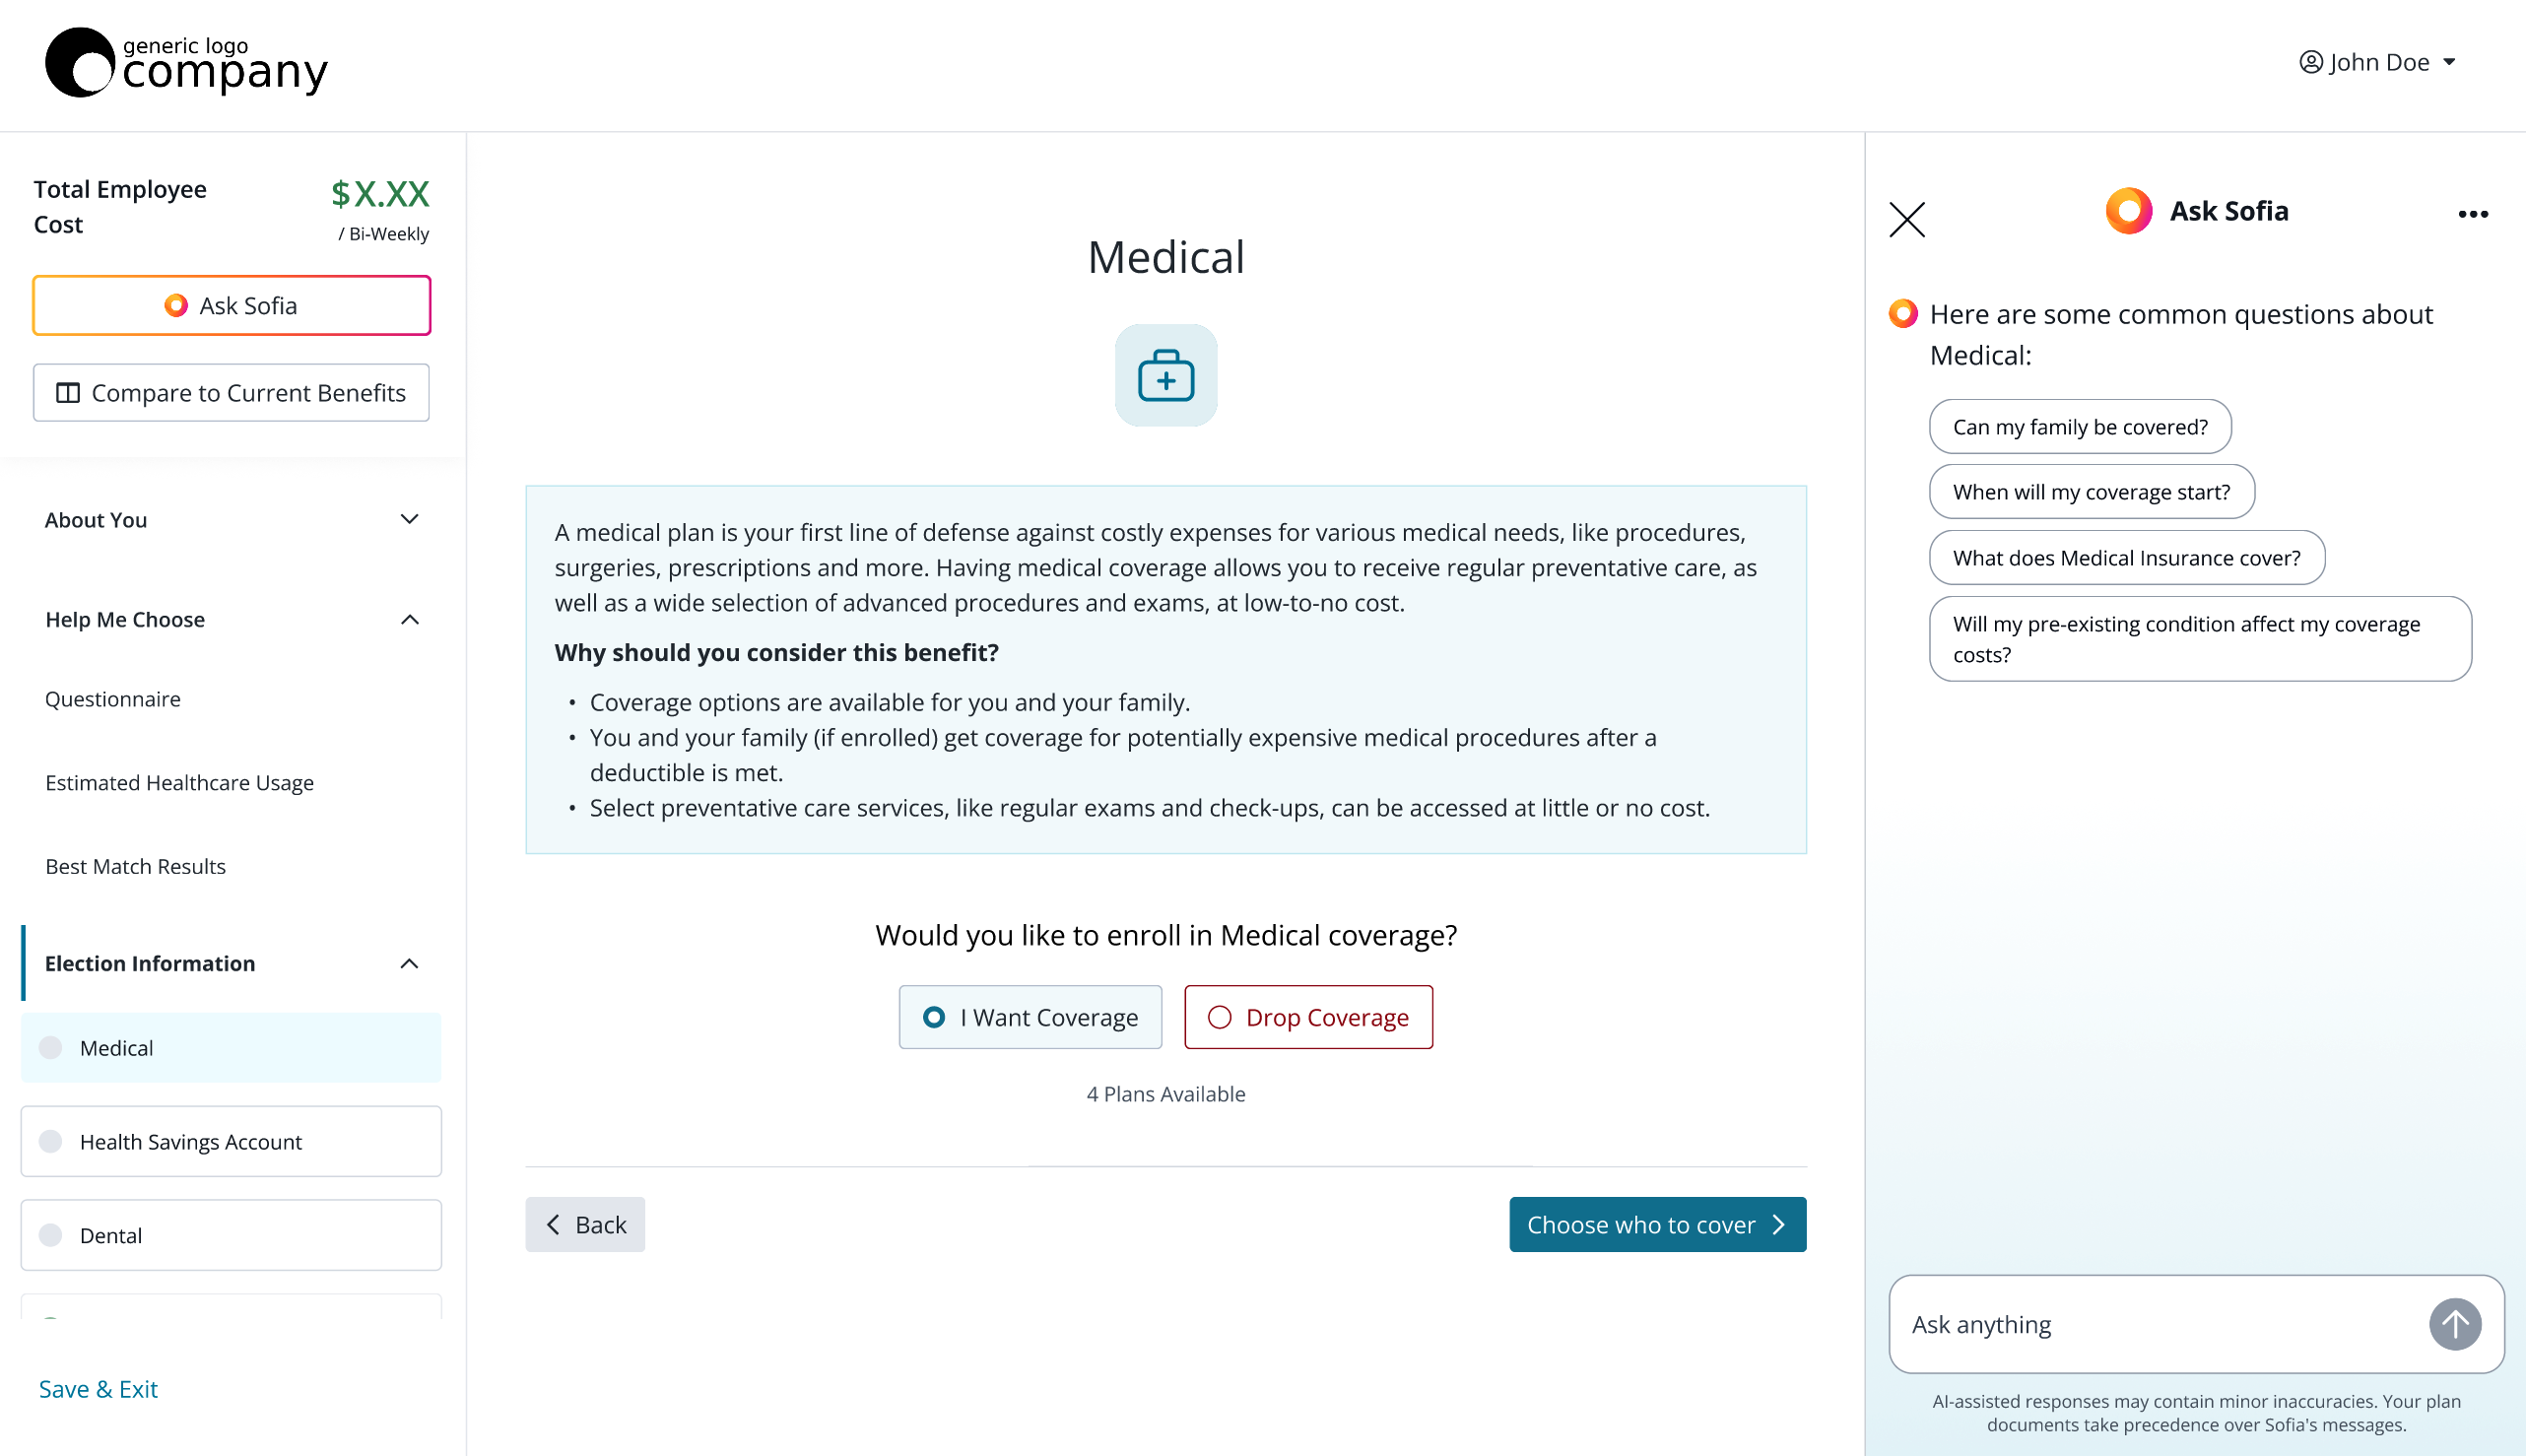Click the Save & Exit link
2526x1456 pixels.
(x=97, y=1388)
